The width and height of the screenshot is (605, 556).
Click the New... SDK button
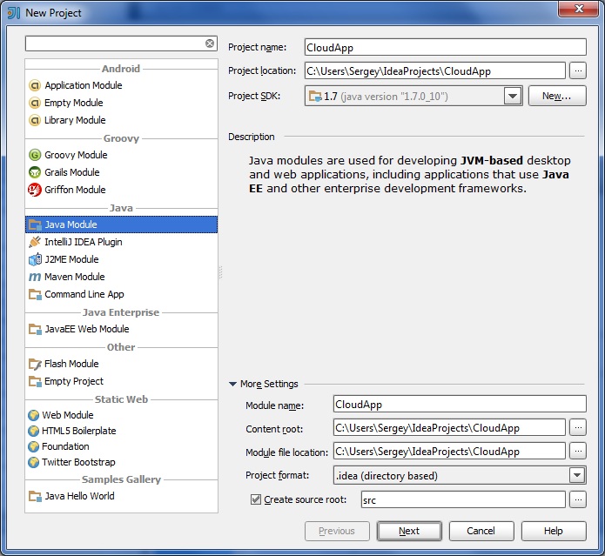pos(557,96)
